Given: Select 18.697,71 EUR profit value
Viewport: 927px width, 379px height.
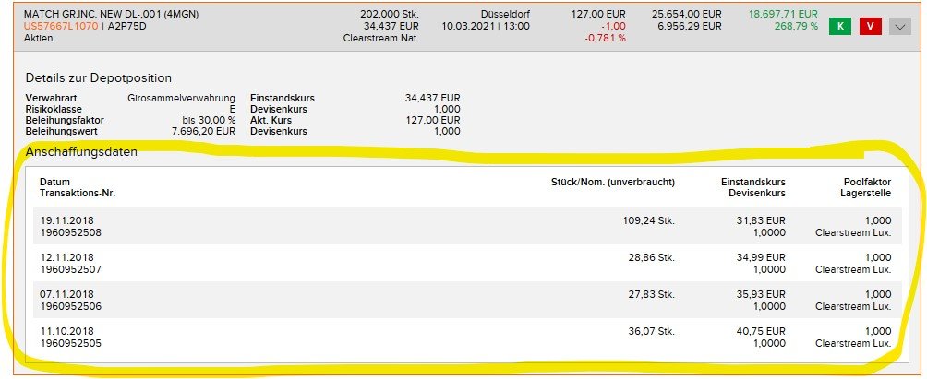Looking at the screenshot, I should [783, 14].
